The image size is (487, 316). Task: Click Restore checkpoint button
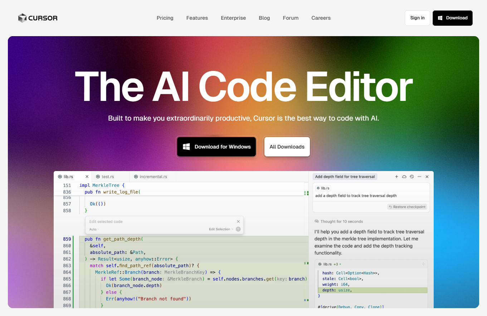coord(407,207)
